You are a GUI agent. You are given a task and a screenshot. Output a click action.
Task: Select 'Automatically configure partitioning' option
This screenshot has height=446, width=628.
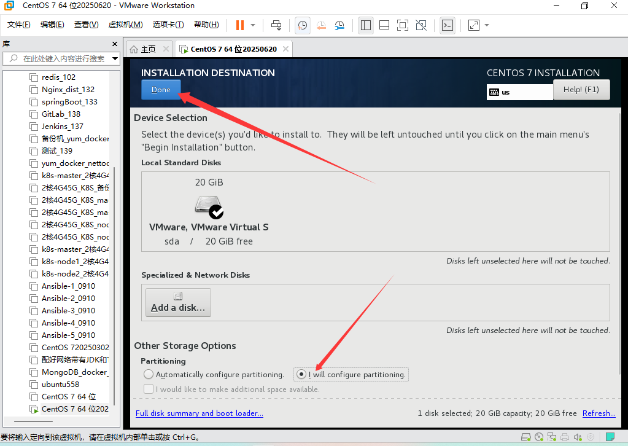(x=148, y=374)
